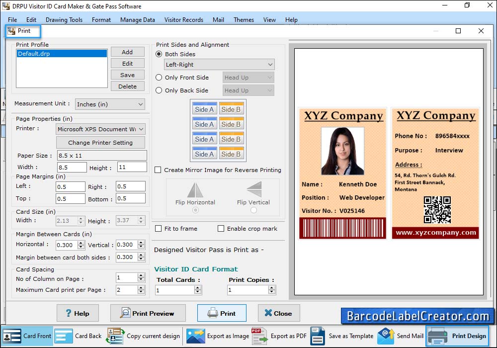Click the Flip Vertical triangle icon
Image resolution: width=497 pixels, height=348 pixels.
tap(254, 189)
